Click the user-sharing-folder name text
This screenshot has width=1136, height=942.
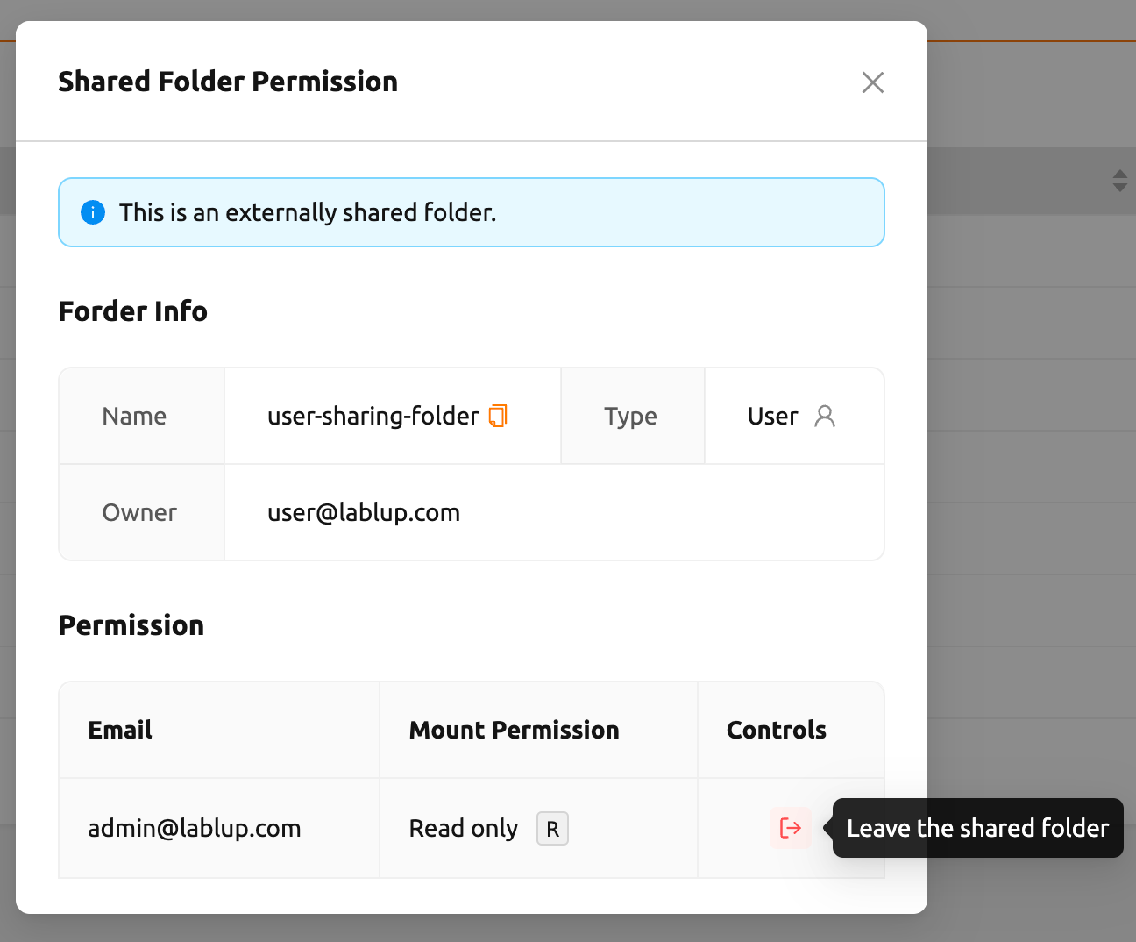click(x=373, y=416)
